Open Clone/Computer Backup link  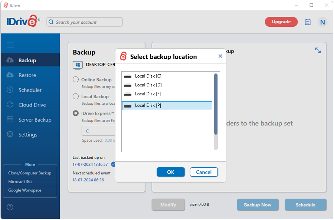30,173
